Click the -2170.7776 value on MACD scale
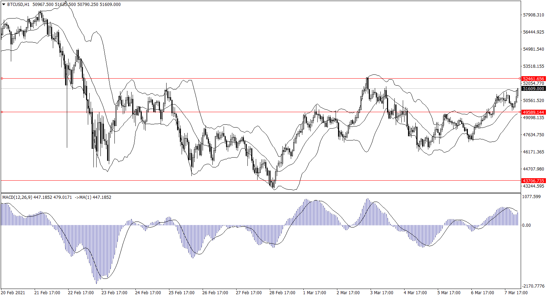The image size is (548, 297). tap(533, 286)
